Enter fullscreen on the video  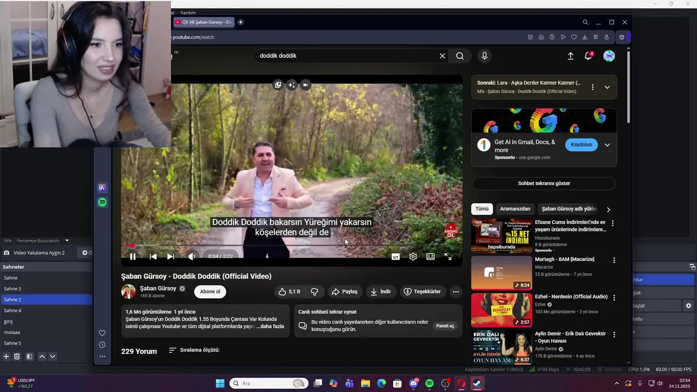click(x=448, y=256)
